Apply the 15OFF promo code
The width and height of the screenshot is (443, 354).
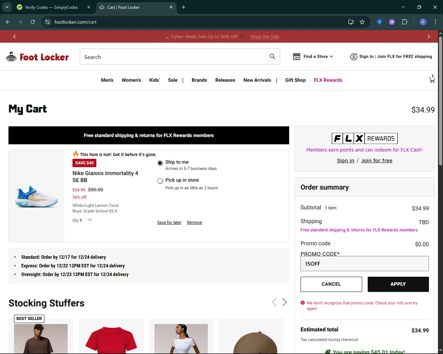[398, 284]
